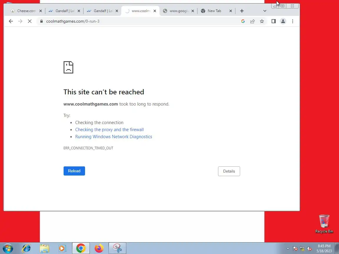Open the network status tray icon
Image resolution: width=339 pixels, height=254 pixels.
coord(302,249)
